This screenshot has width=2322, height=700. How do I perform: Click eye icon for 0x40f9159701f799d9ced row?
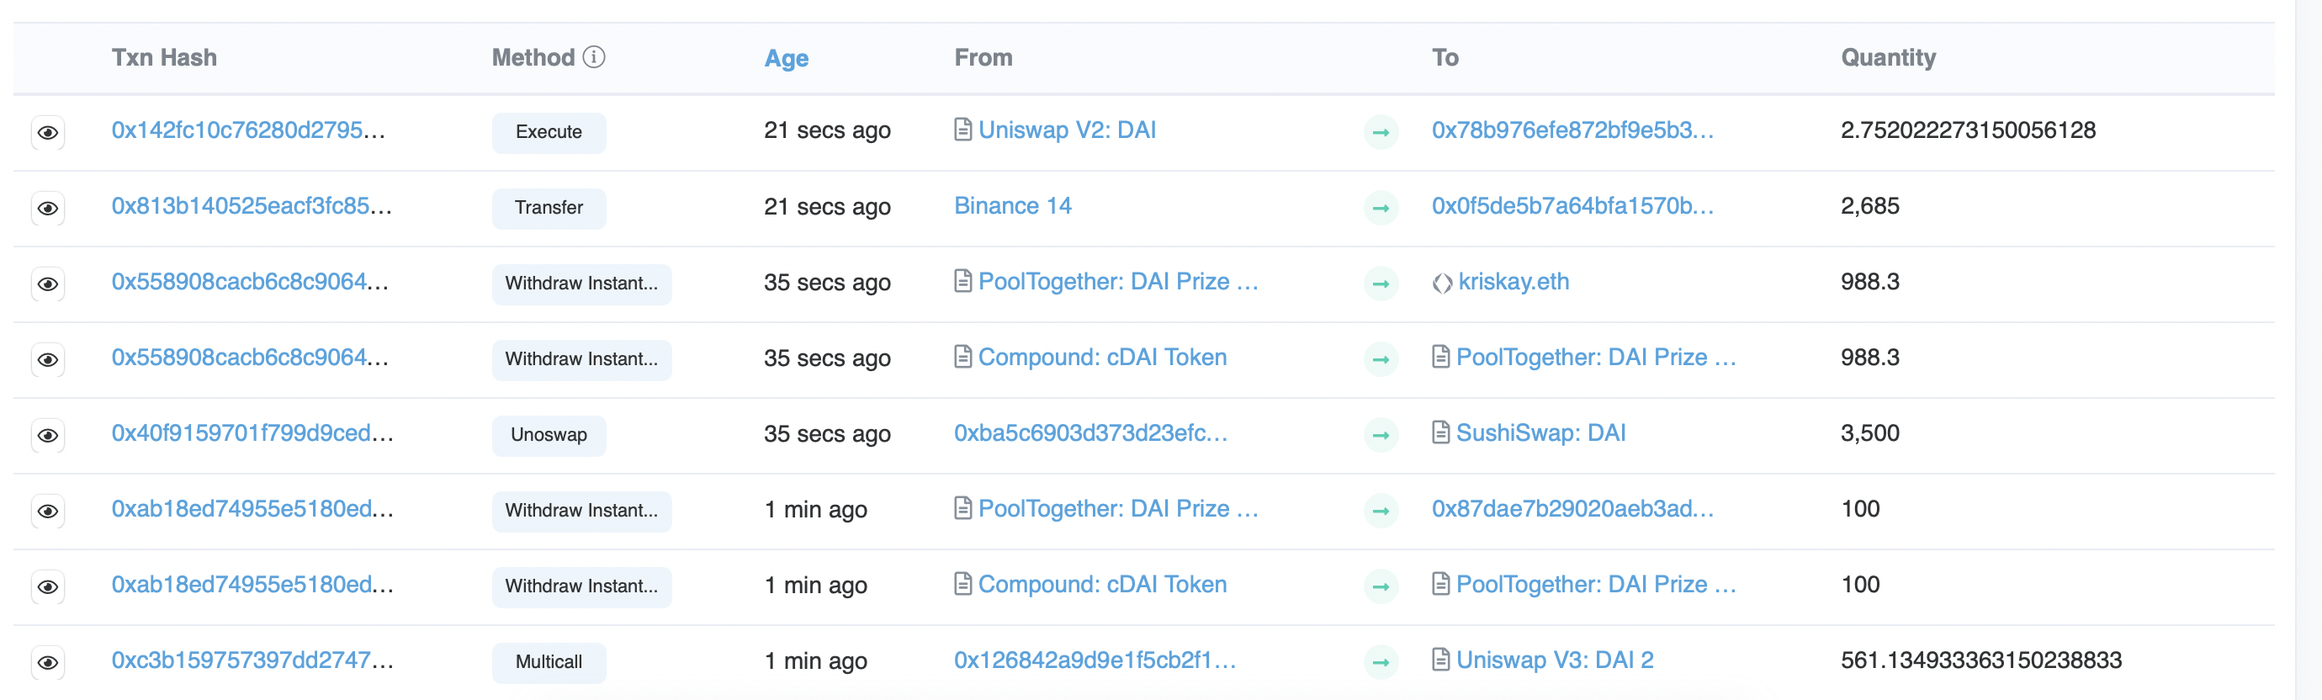tap(48, 435)
